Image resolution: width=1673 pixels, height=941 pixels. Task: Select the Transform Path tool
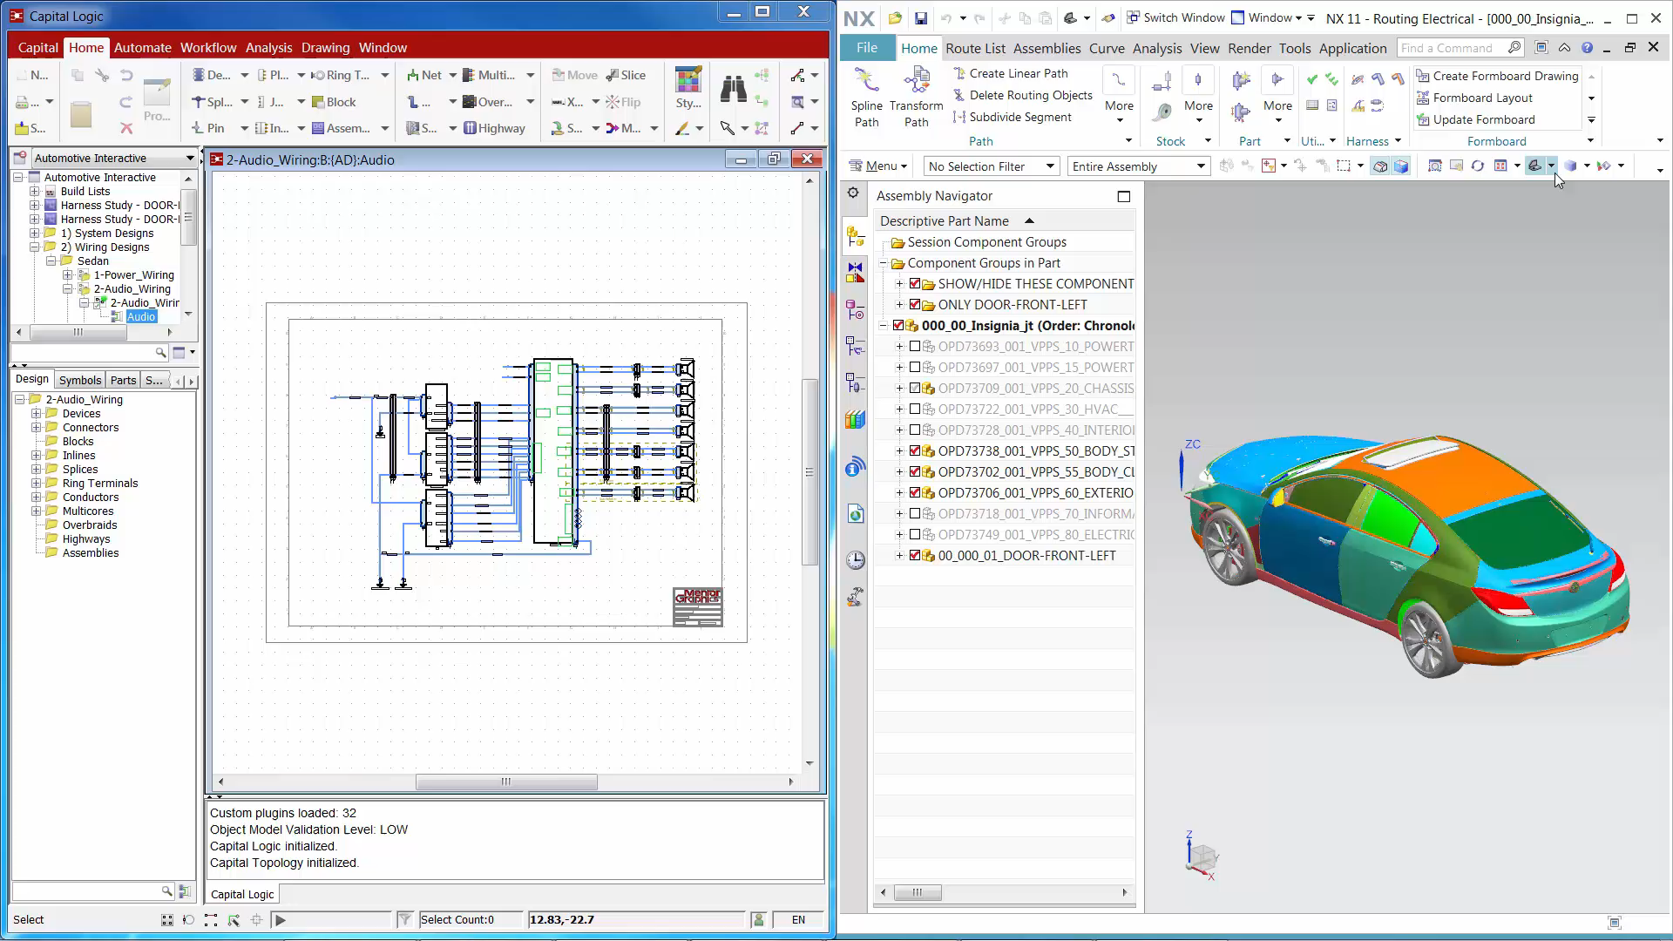point(916,96)
